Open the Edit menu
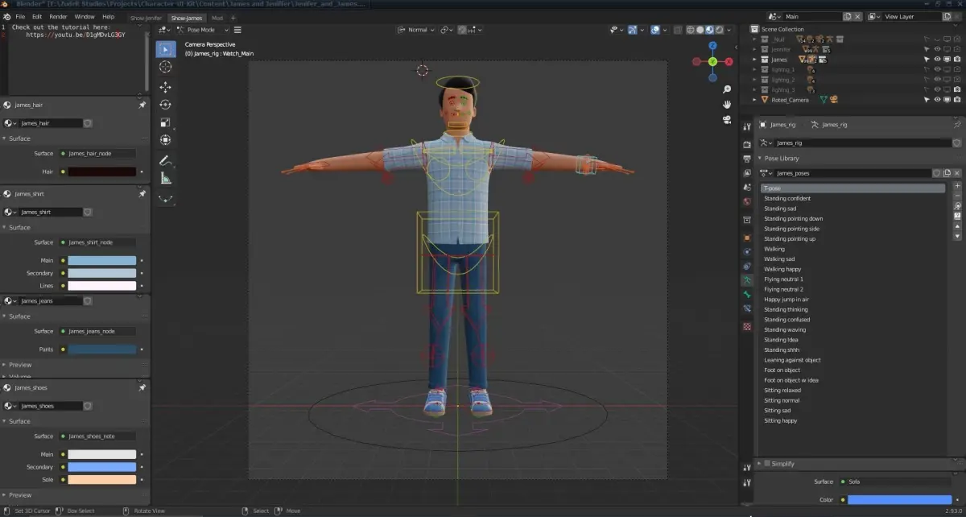 37,16
